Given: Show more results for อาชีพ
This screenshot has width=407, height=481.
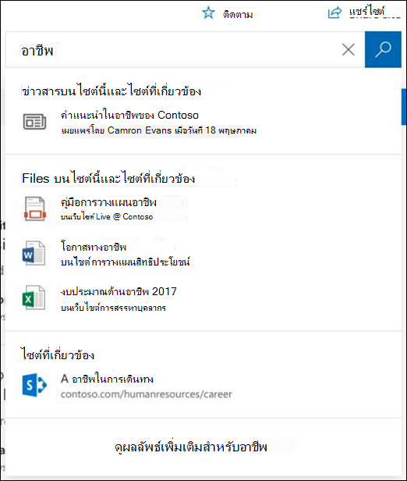Looking at the screenshot, I should [x=190, y=447].
